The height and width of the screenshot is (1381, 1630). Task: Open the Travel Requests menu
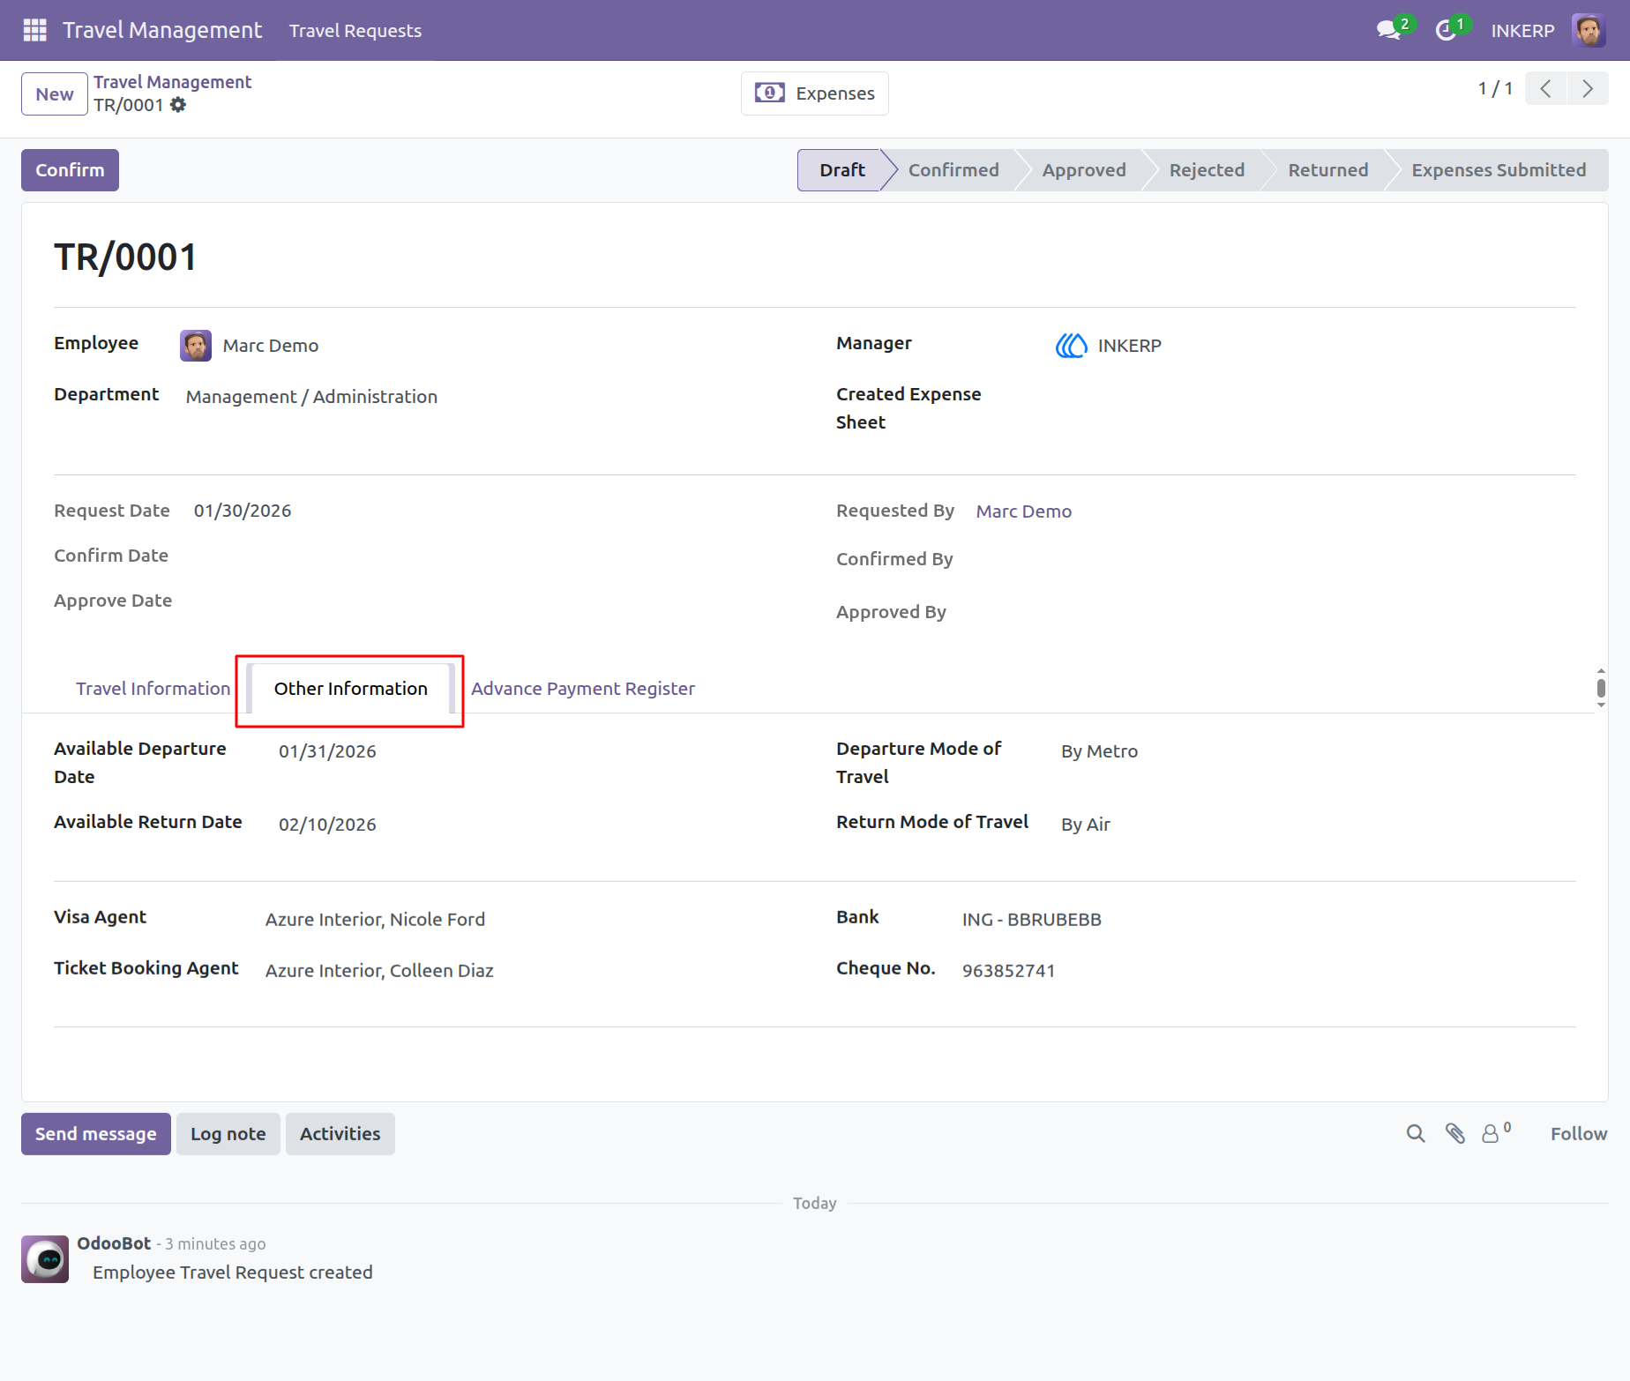[355, 31]
